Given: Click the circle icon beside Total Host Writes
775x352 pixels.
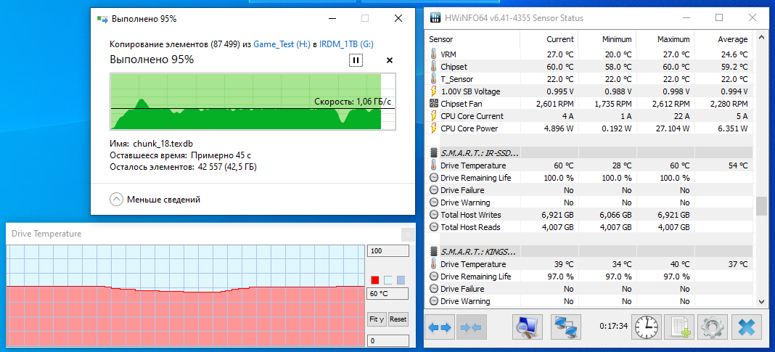Looking at the screenshot, I should [x=433, y=215].
